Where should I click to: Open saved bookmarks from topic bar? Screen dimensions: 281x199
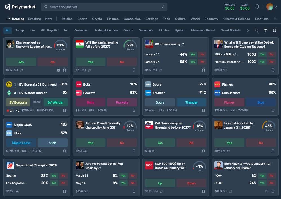click(x=275, y=30)
